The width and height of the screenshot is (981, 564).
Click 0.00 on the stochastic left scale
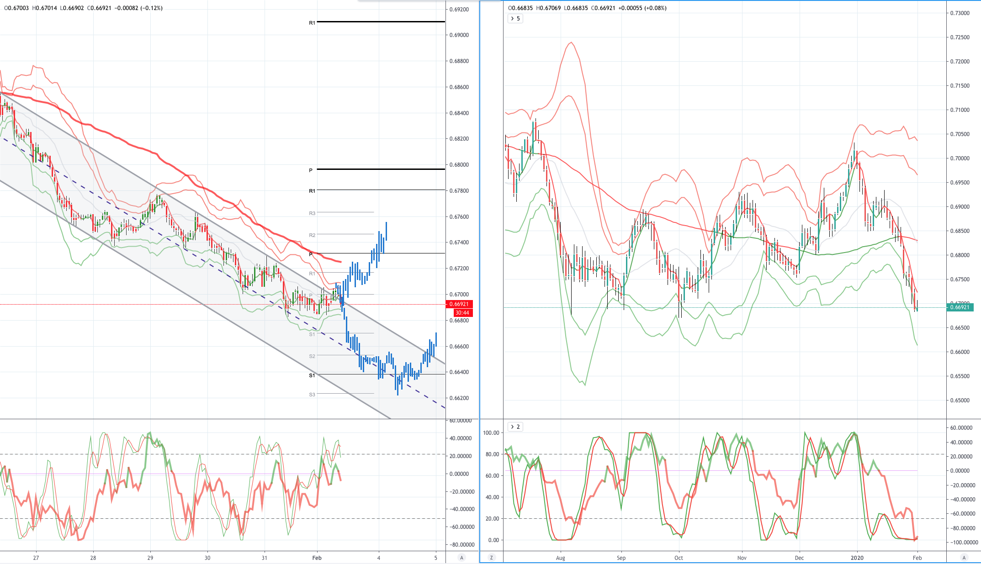[494, 540]
